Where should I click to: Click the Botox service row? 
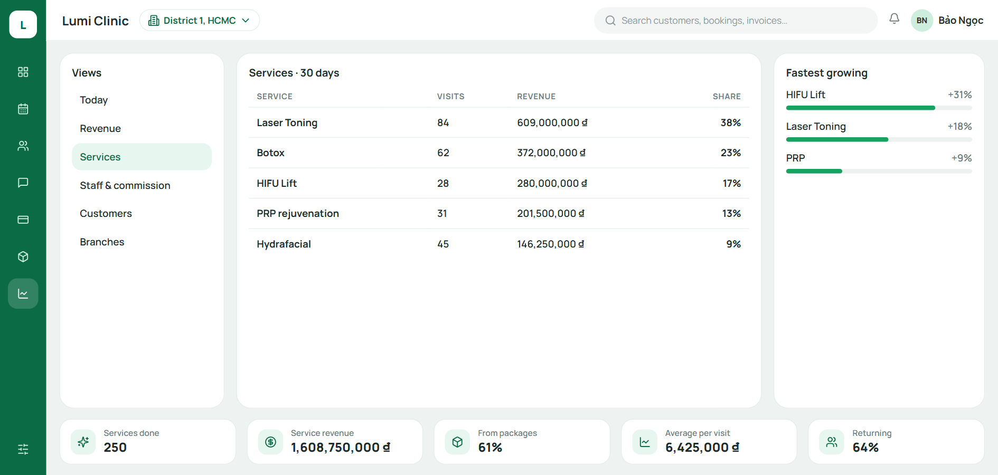[x=498, y=153]
